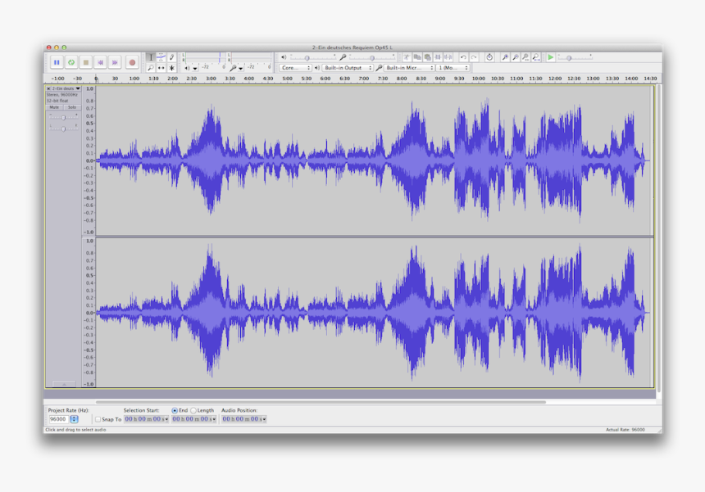Click the Paste icon in edit toolbar
This screenshot has width=705, height=492.
428,57
